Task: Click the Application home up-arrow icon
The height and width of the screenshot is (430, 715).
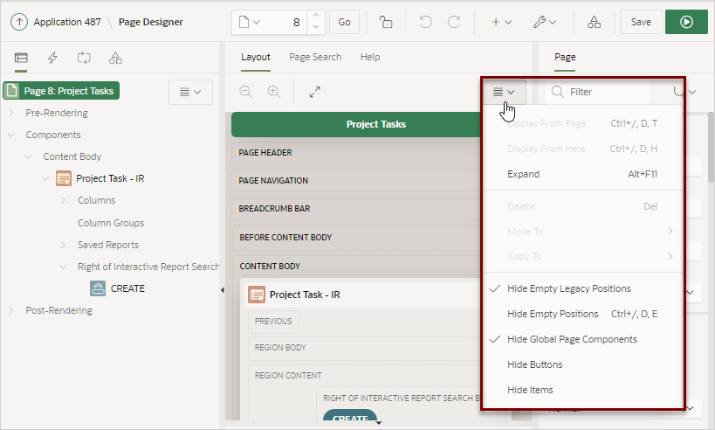Action: (x=19, y=22)
